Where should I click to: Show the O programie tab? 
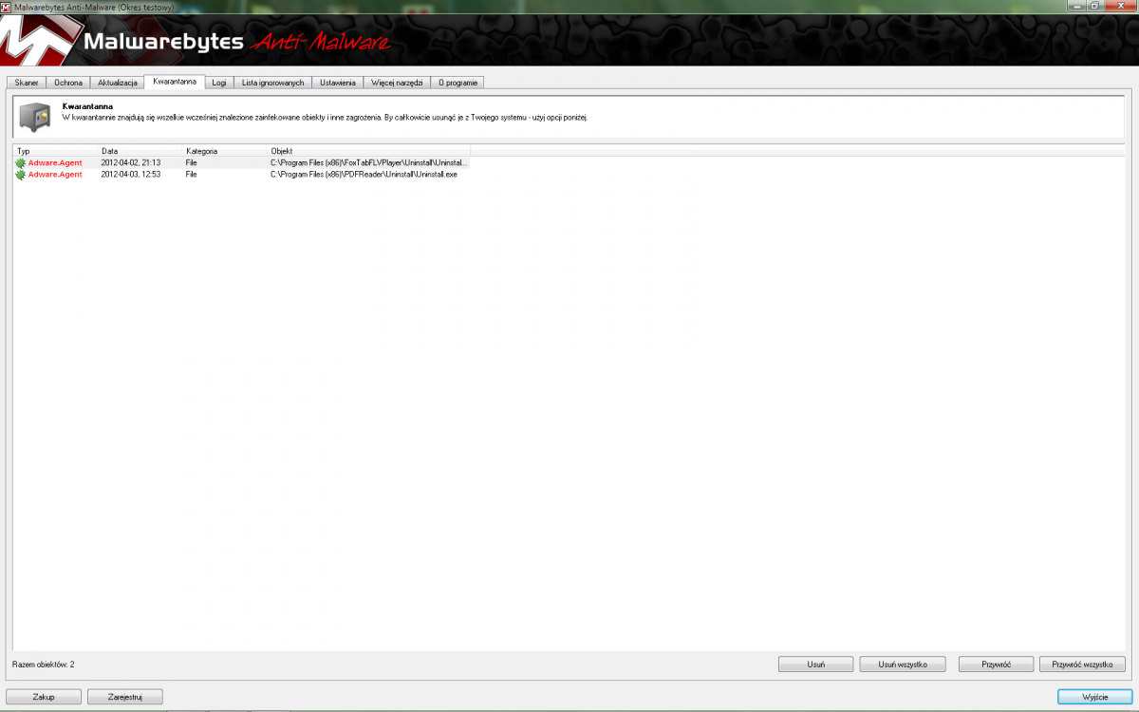click(x=458, y=83)
